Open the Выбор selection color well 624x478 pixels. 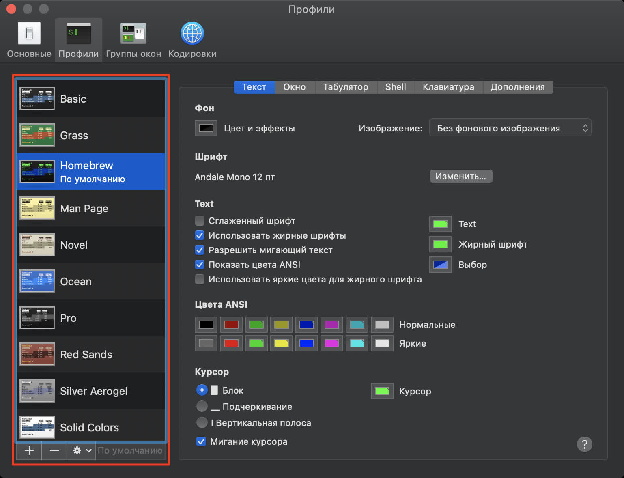pos(441,265)
